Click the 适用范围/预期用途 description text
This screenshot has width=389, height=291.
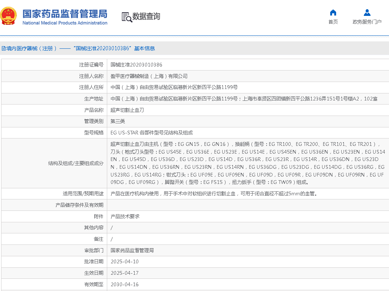214,194
